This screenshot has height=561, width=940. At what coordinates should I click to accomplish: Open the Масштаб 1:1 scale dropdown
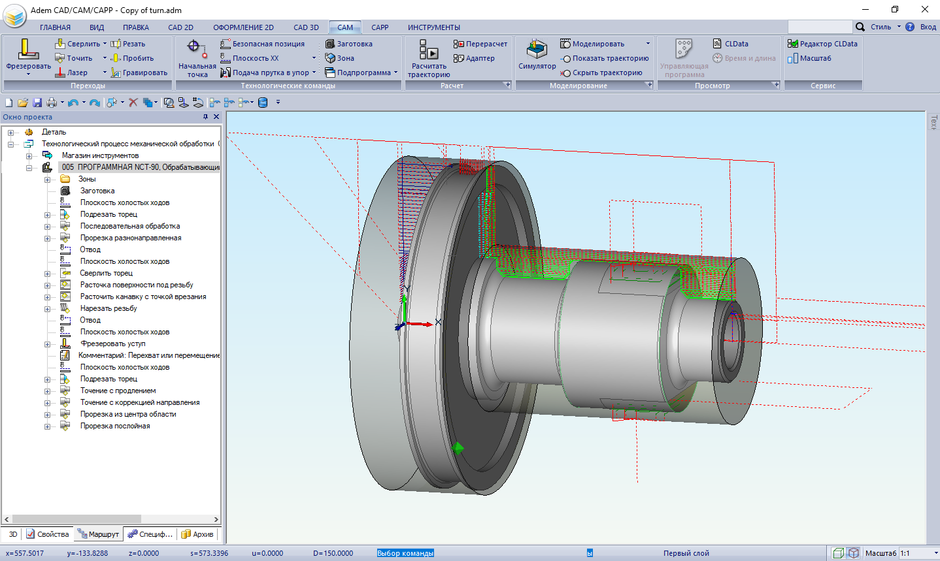(936, 553)
